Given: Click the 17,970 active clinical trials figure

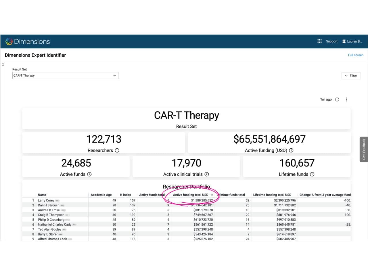Looking at the screenshot, I should (x=186, y=163).
